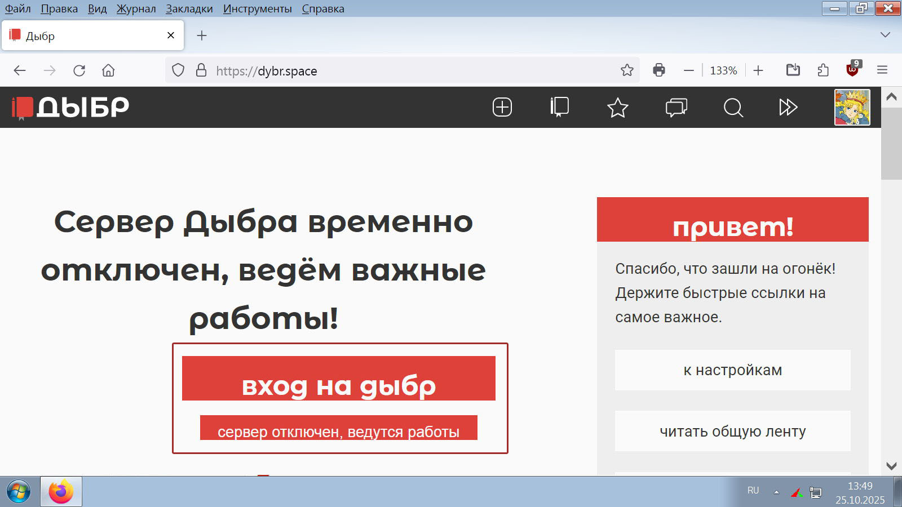Screen dimensions: 902x507
Task: Show hidden system tray icons
Action: pos(776,492)
